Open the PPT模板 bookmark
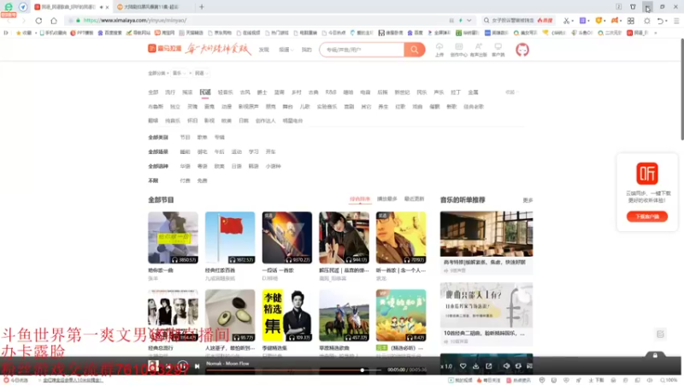Viewport: 684px width, 385px height. (82, 33)
